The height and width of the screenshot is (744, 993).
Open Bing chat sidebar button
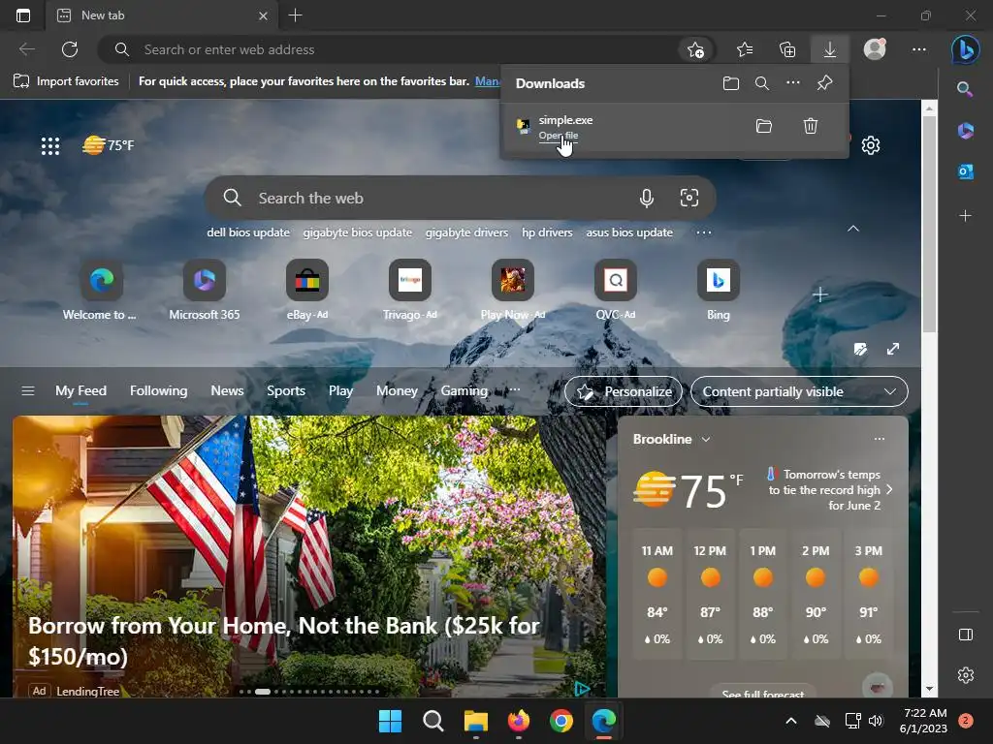pyautogui.click(x=965, y=49)
